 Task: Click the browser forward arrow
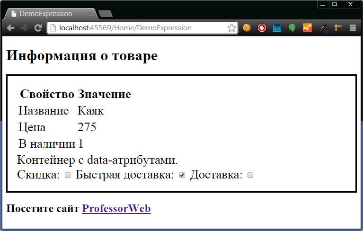(x=24, y=28)
